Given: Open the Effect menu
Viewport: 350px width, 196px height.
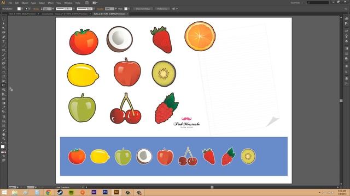Looking at the screenshot, I should tap(51, 3).
